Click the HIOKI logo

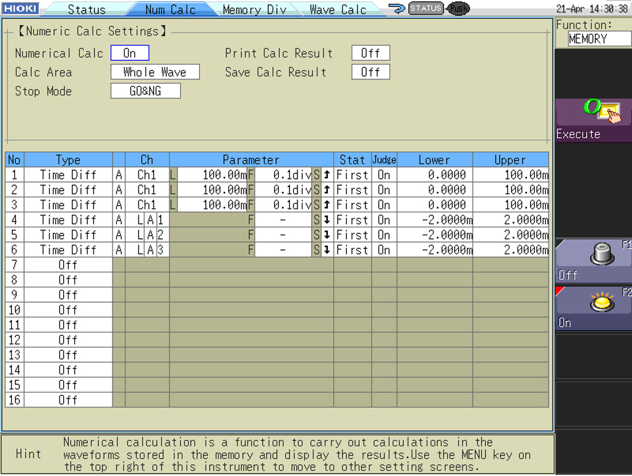20,8
